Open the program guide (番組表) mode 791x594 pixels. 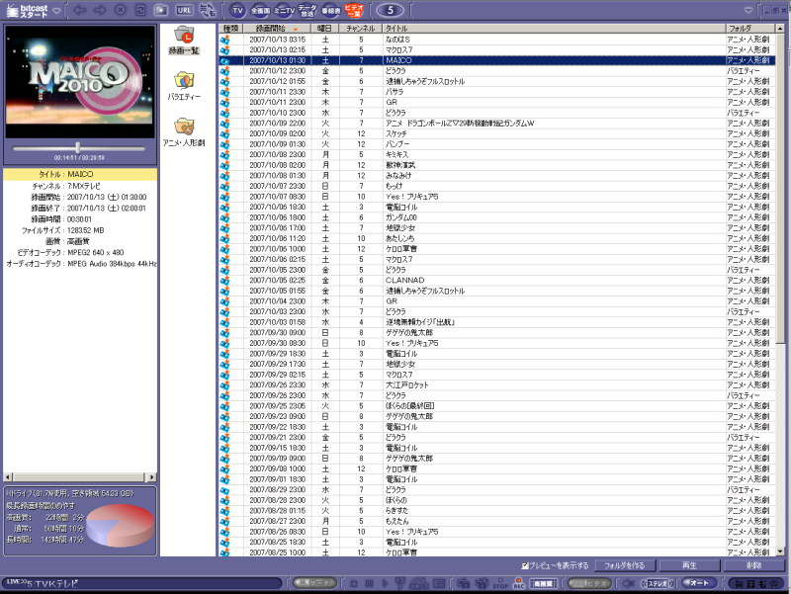pyautogui.click(x=331, y=10)
